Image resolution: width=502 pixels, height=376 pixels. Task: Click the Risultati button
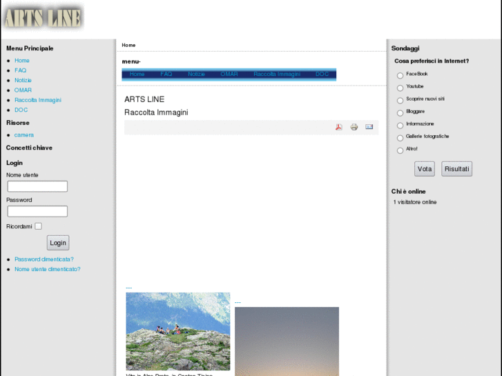[x=456, y=169]
